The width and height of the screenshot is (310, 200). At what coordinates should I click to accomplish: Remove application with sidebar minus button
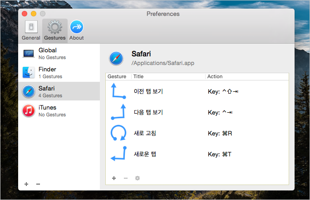[x=38, y=184]
